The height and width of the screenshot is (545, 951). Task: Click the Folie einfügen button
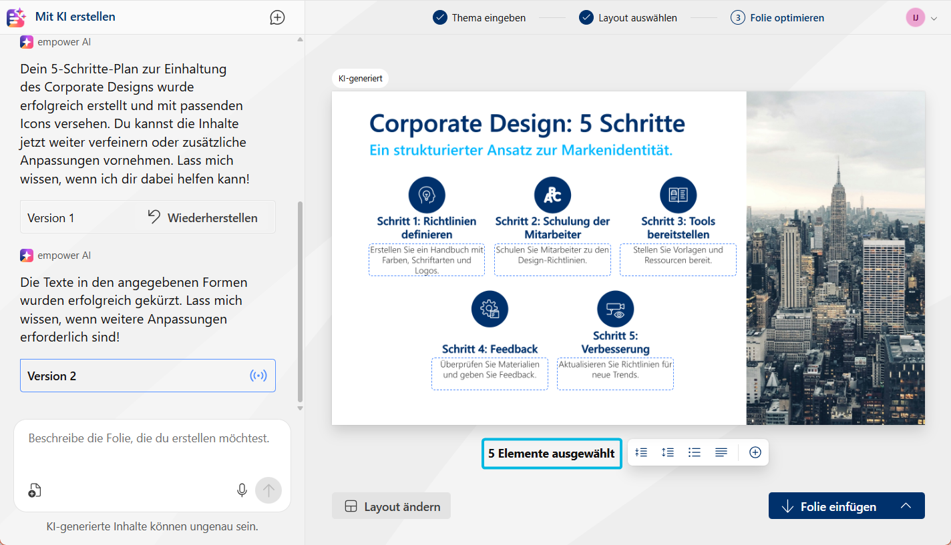coord(828,506)
